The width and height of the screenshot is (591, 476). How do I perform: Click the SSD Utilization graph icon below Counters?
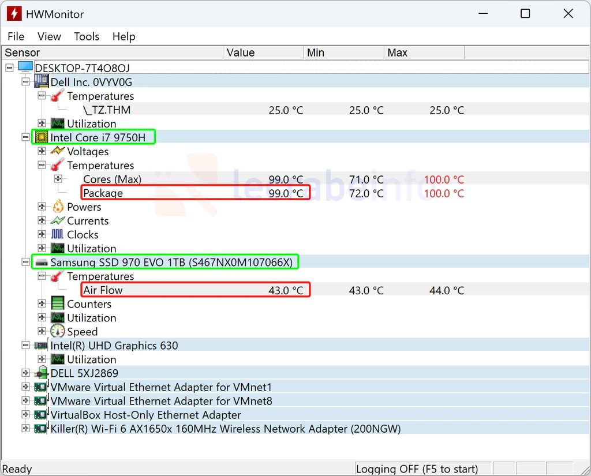tap(58, 318)
